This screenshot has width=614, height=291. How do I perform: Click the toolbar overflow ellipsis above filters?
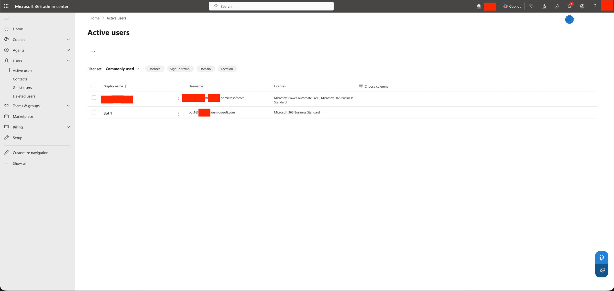coord(93,51)
